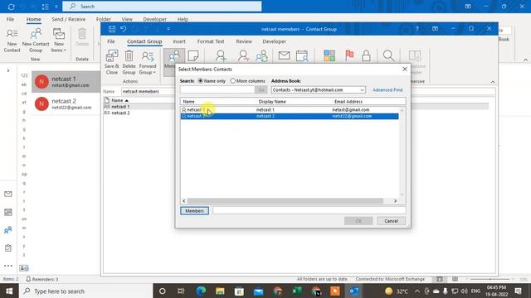Switch to Calendar using the navigation icon
531x298 pixels.
tap(8, 212)
